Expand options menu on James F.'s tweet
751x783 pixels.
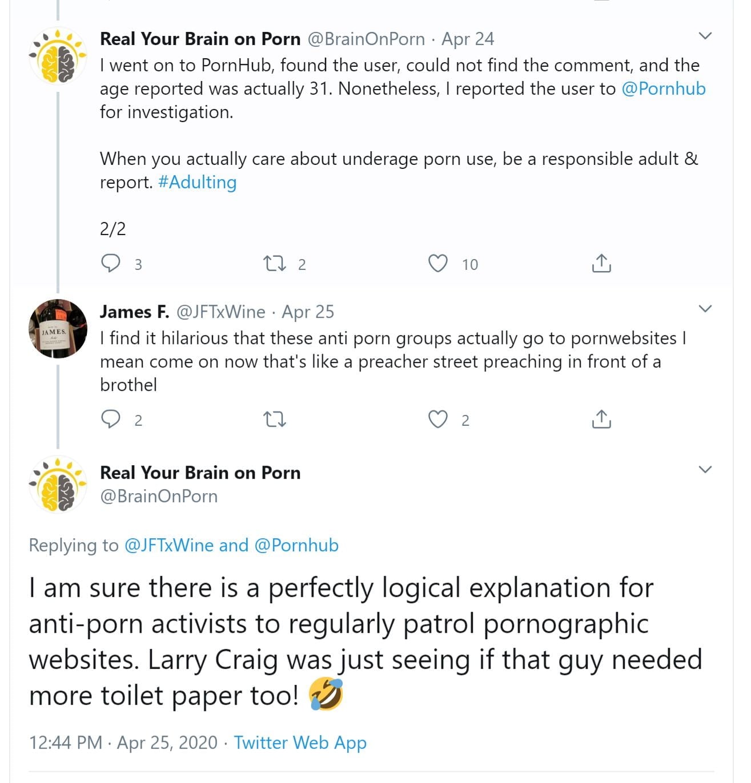coord(705,309)
